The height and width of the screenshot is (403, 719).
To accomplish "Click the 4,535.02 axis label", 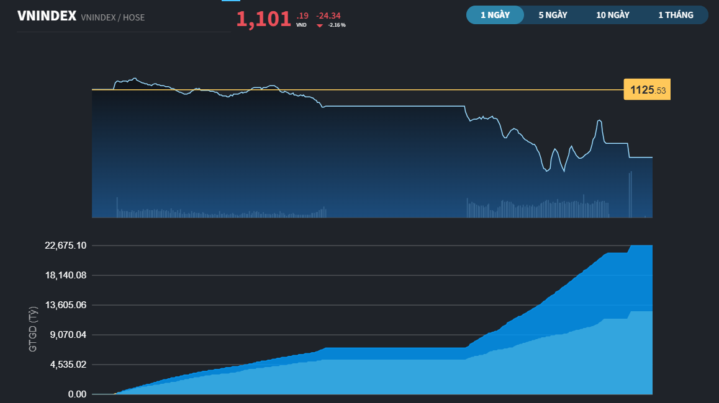I will (x=68, y=365).
